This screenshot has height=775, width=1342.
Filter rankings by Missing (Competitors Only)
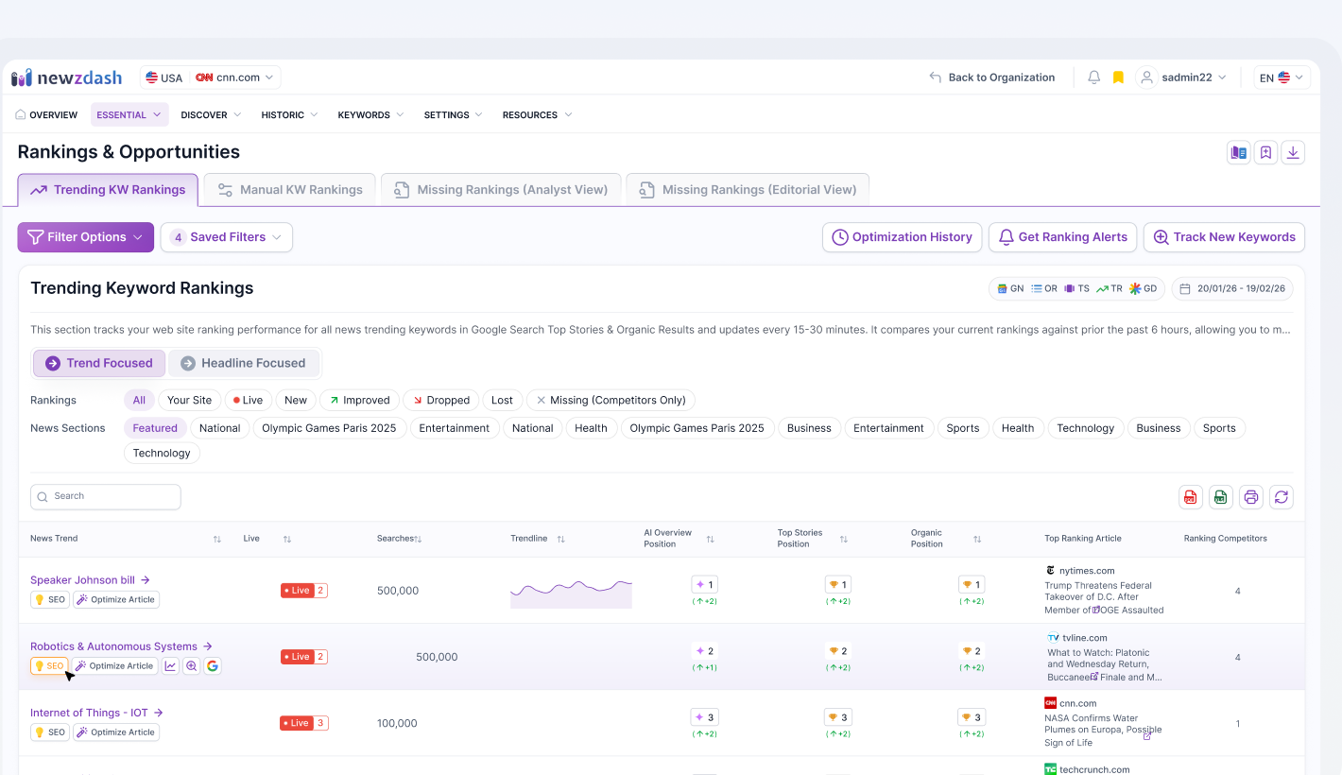click(x=611, y=400)
